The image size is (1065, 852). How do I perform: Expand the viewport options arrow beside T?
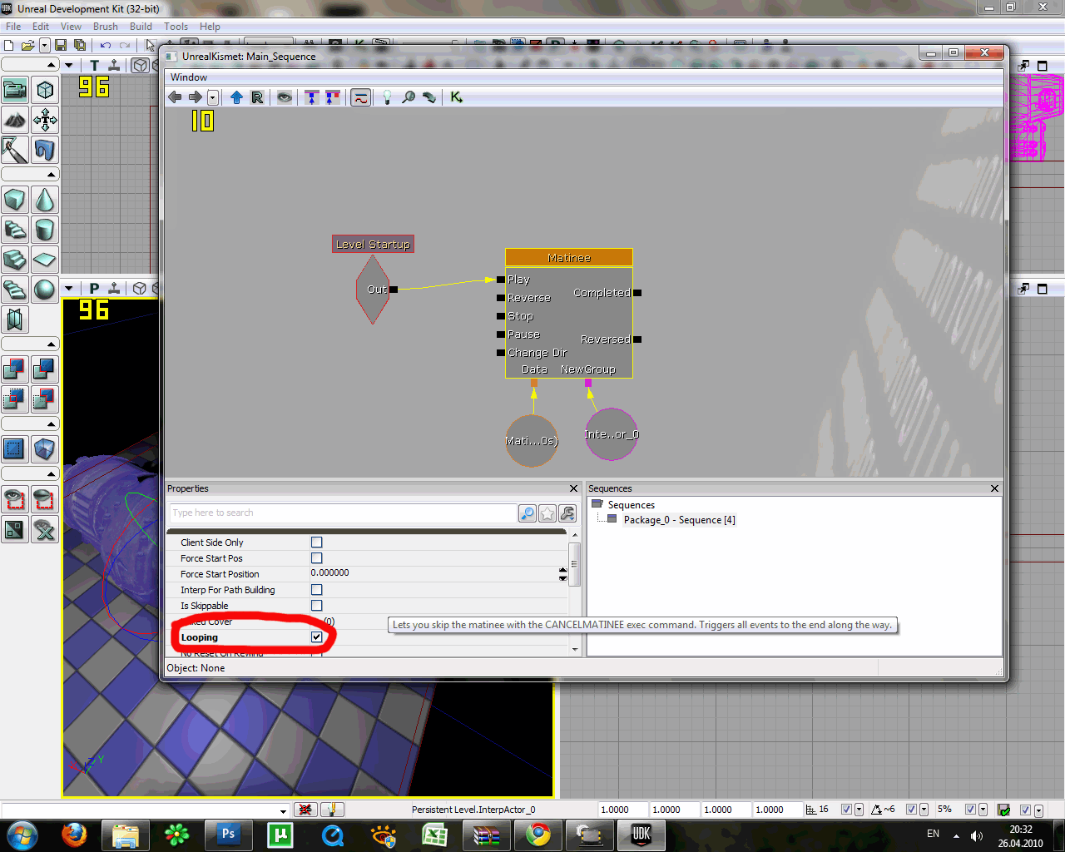tap(69, 65)
